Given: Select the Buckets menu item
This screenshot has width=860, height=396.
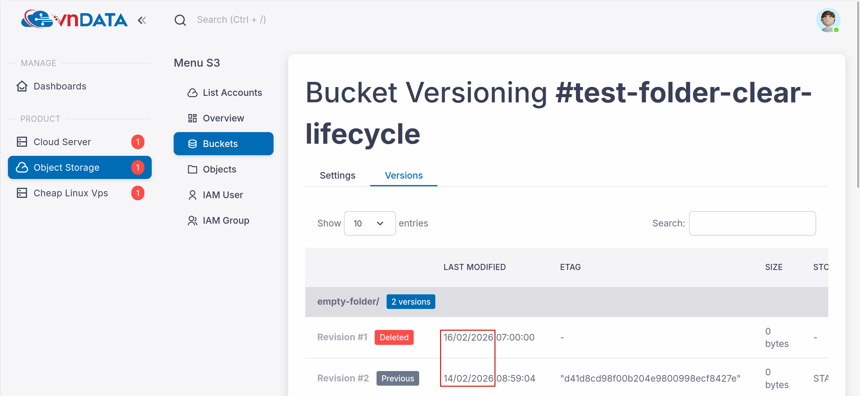Looking at the screenshot, I should click(x=223, y=144).
